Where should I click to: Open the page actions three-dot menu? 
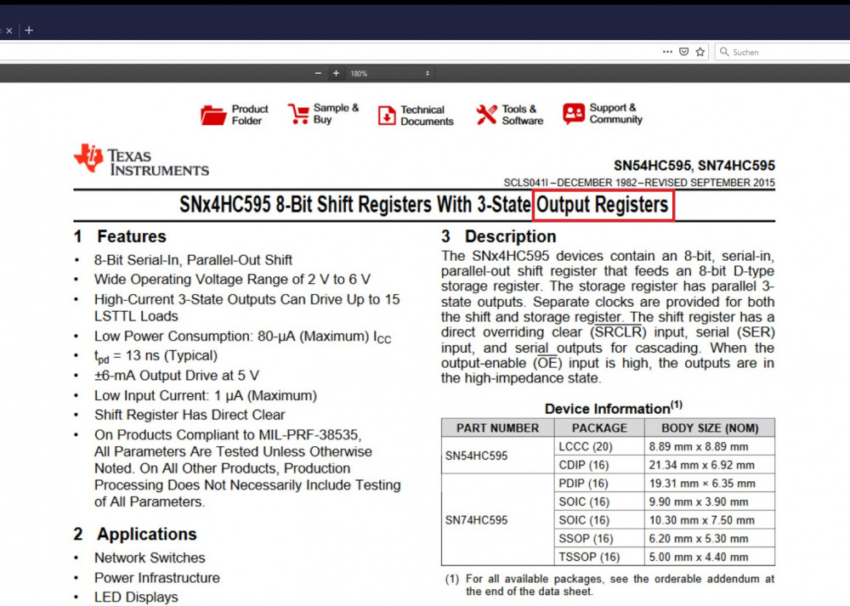667,52
